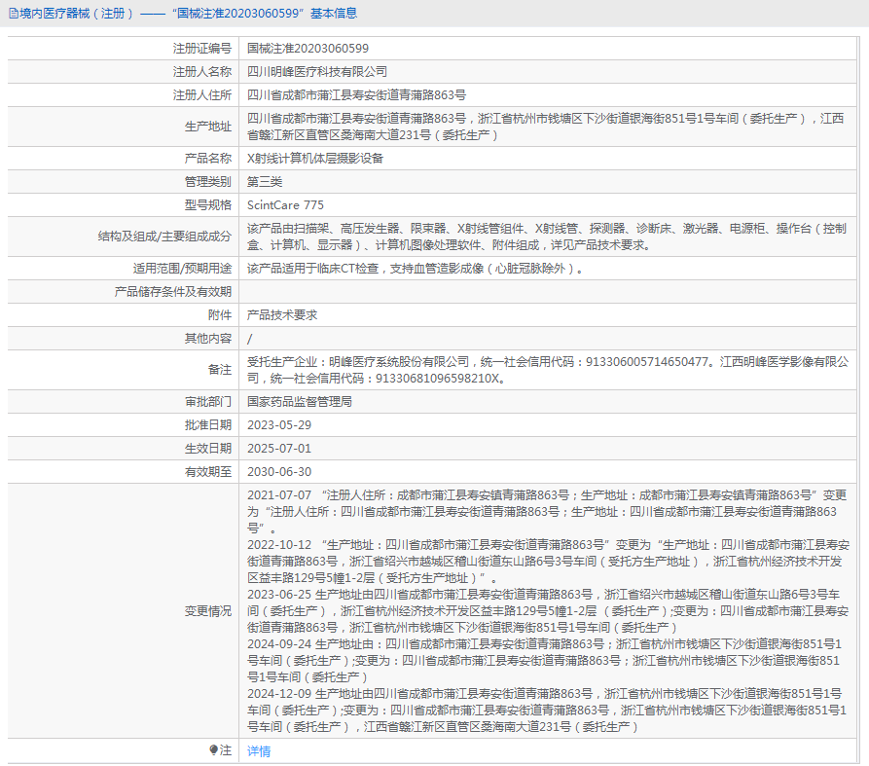The width and height of the screenshot is (869, 766).
Task: Click the 注册人住所 label
Action: tap(201, 94)
